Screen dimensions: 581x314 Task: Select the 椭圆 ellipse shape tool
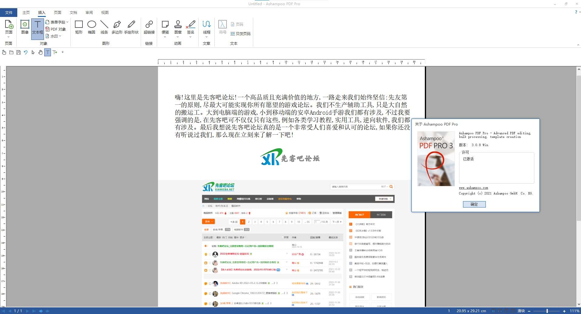[92, 27]
